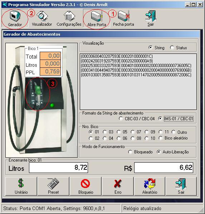
Task: Click the Litros encerrante field
Action: click(58, 168)
